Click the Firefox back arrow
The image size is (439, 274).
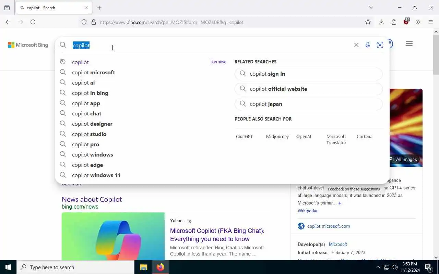coord(8,22)
